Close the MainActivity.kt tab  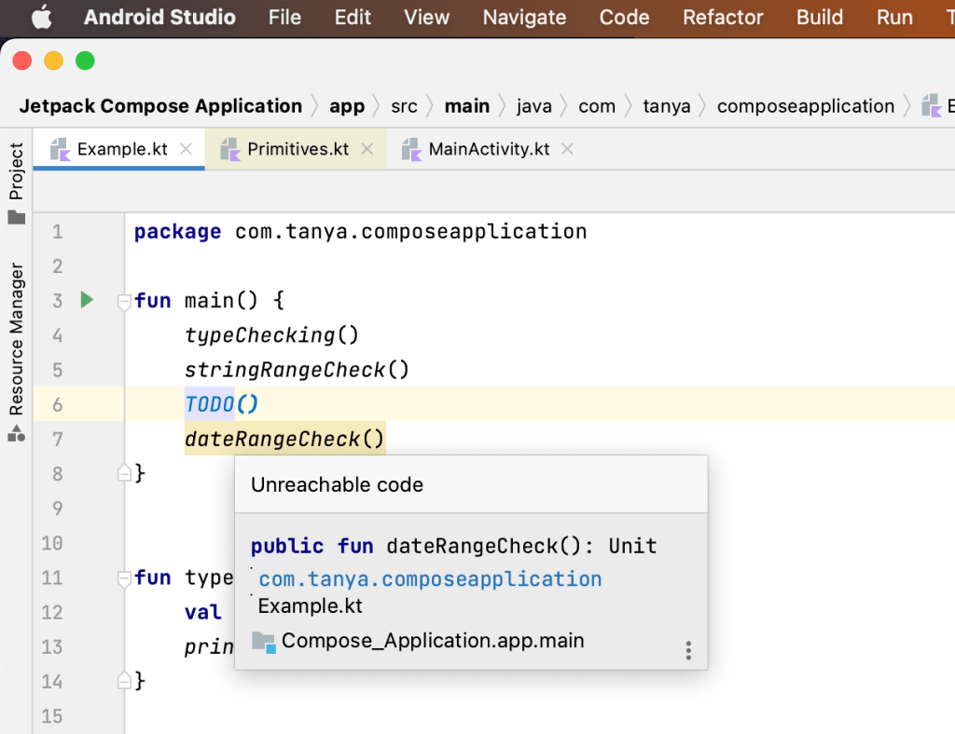point(567,149)
